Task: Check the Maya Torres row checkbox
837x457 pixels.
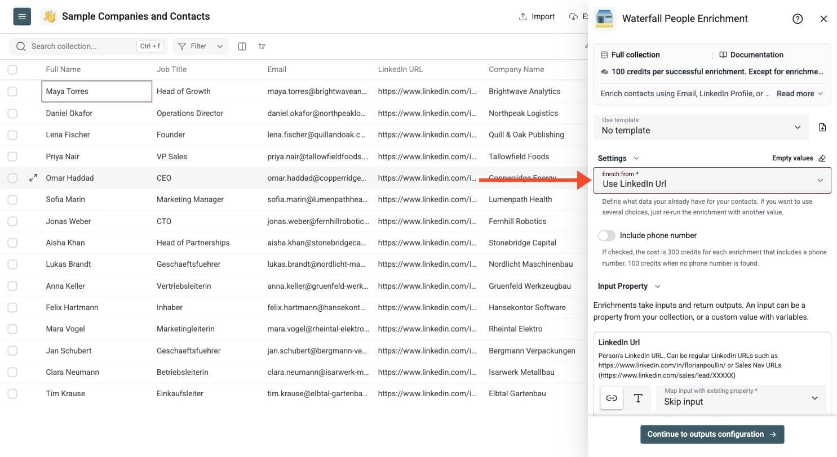Action: [x=12, y=92]
